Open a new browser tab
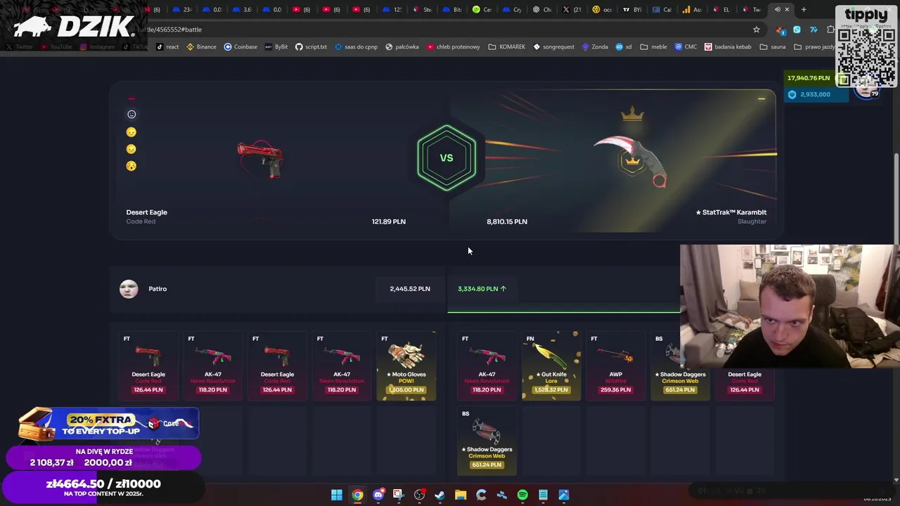The image size is (900, 506). (804, 9)
